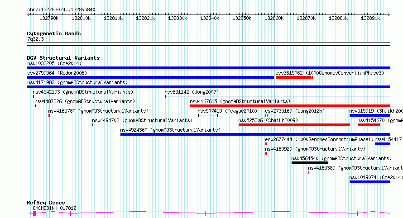Open nsv1019074 (Coe2014) variant label
Screen dimensions: 403x218
[376, 177]
